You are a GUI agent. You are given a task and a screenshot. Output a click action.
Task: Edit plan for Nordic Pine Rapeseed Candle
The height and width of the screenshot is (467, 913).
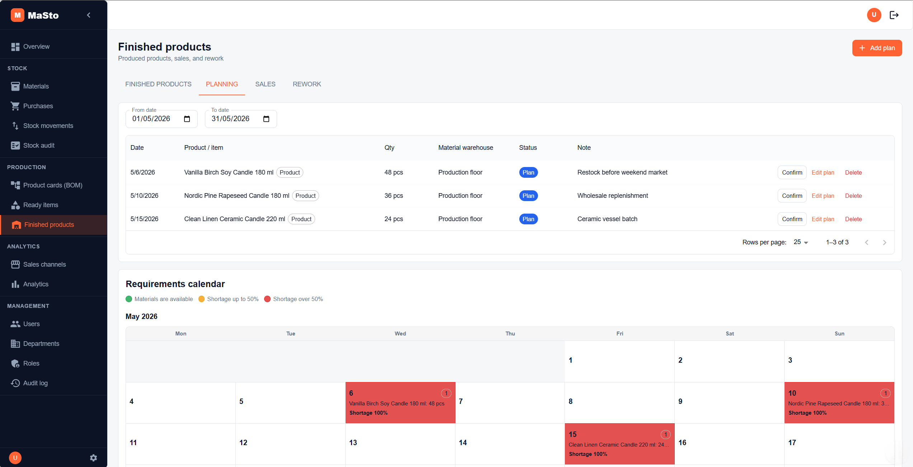point(823,196)
